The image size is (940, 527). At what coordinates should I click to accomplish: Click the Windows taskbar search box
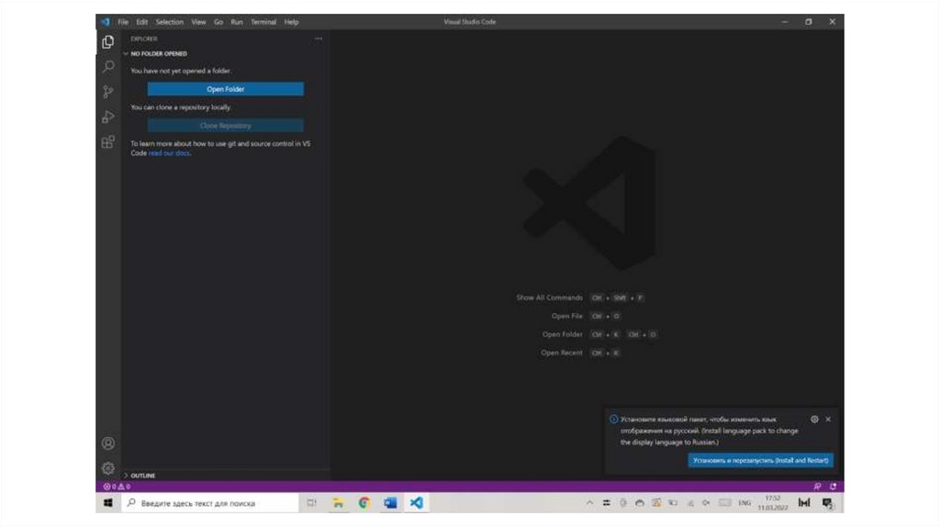pos(210,503)
